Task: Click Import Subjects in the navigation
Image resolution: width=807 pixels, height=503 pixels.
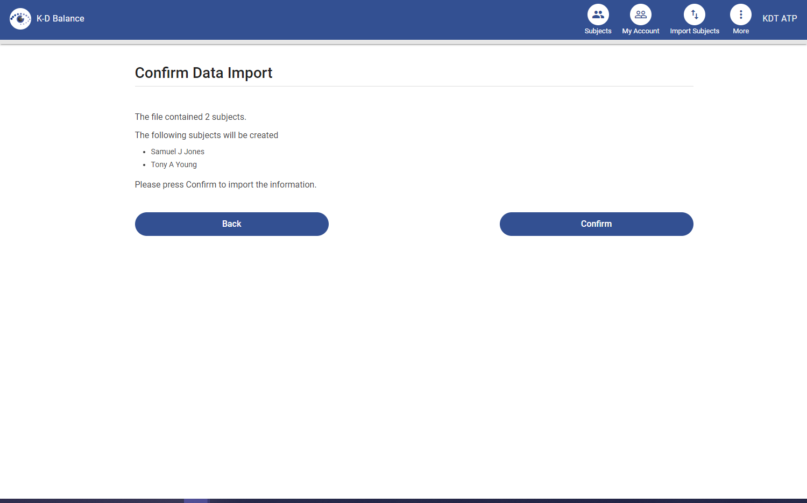Action: (694, 20)
